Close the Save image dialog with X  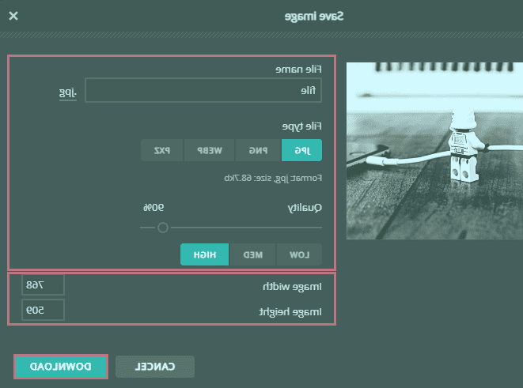13,16
